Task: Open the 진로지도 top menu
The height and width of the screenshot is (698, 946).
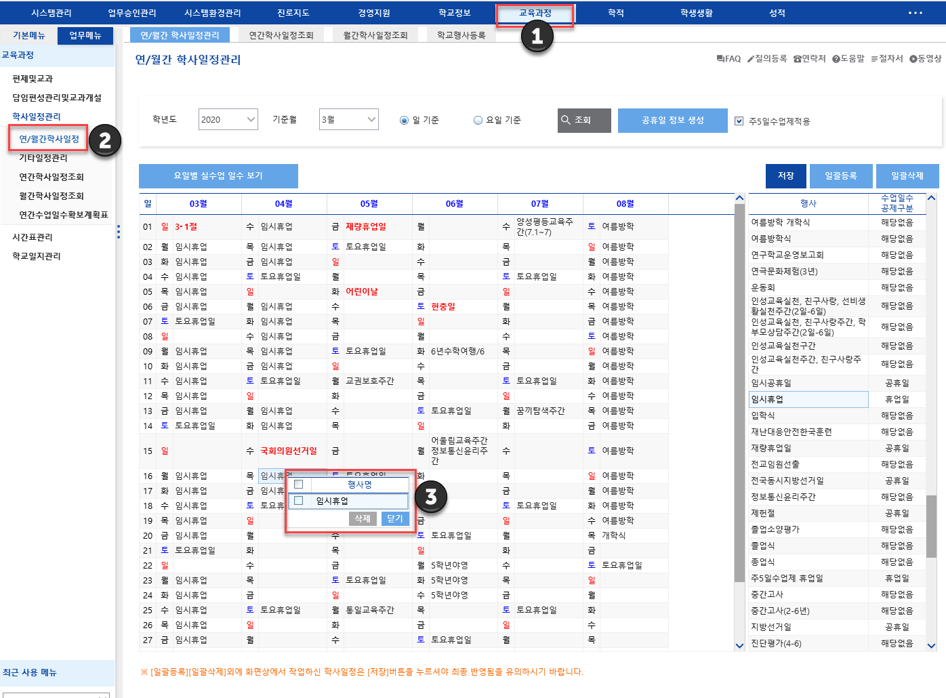Action: click(x=293, y=13)
